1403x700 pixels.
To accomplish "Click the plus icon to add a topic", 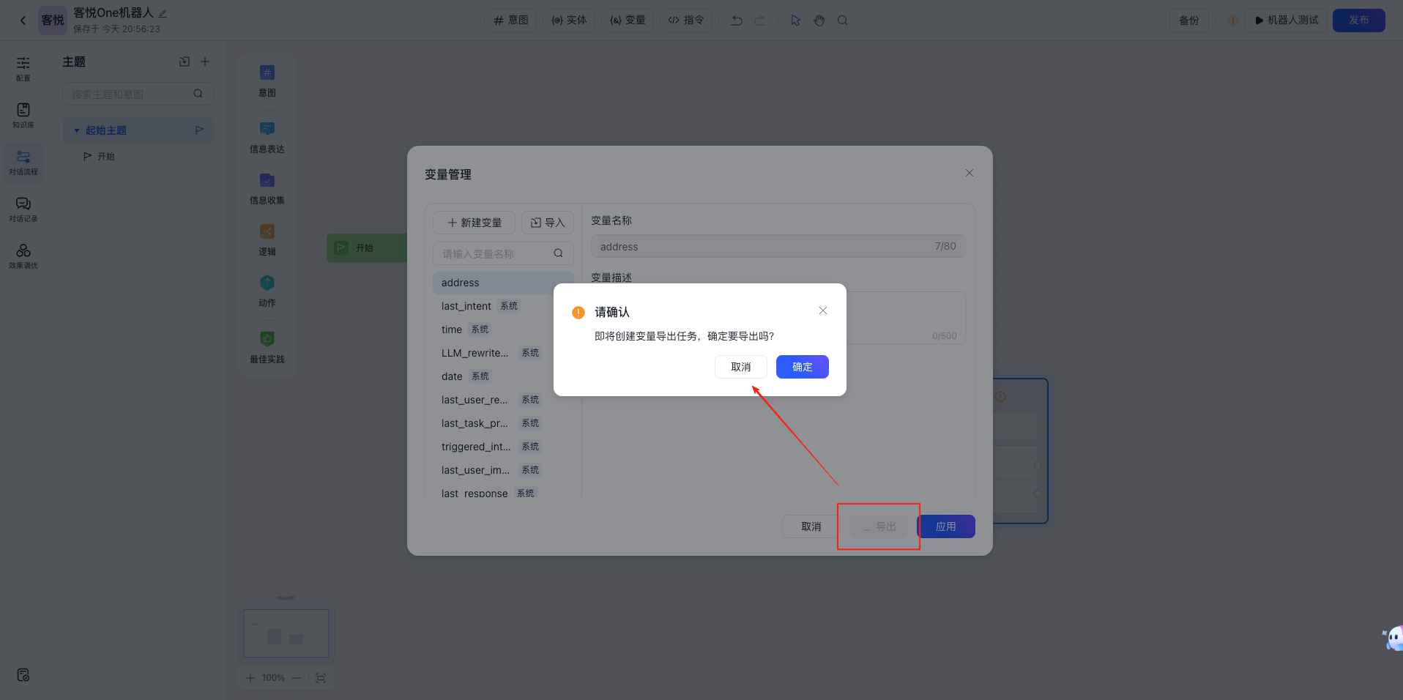I will pos(205,62).
